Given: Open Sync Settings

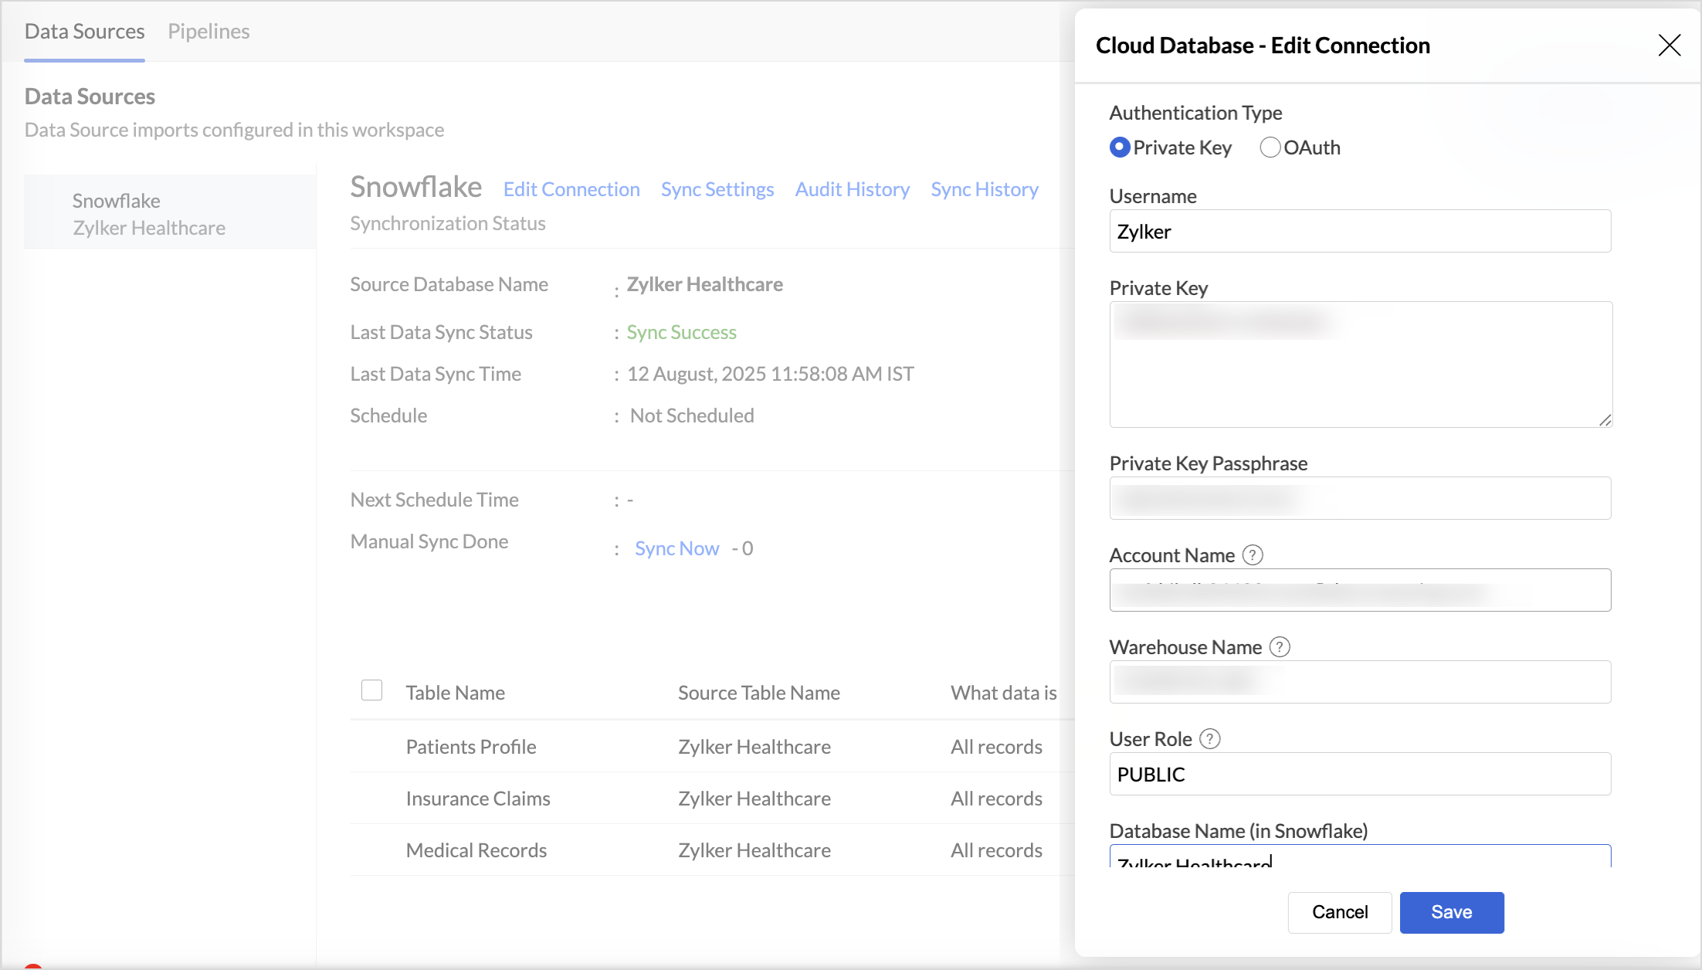Looking at the screenshot, I should click(x=717, y=189).
